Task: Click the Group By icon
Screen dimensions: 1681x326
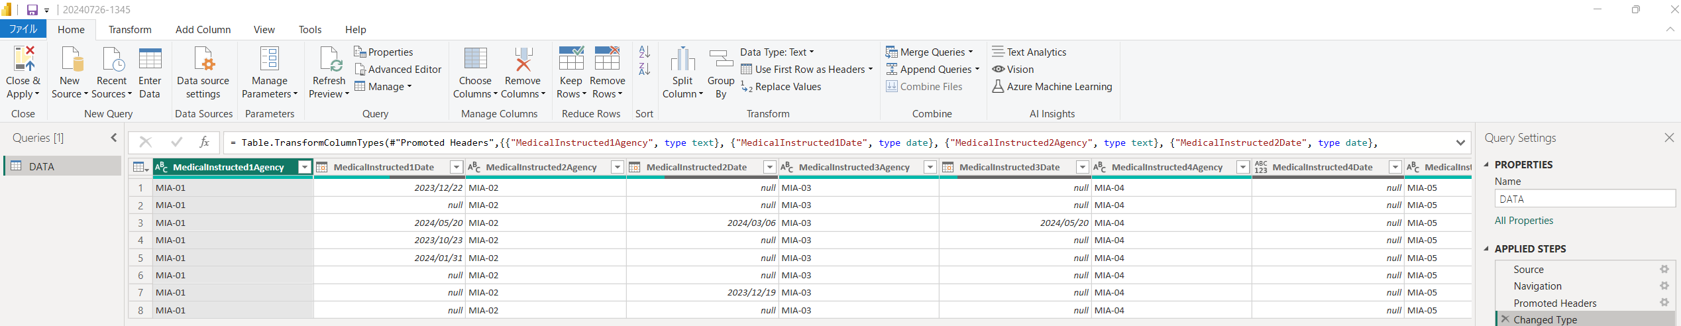Action: (721, 59)
